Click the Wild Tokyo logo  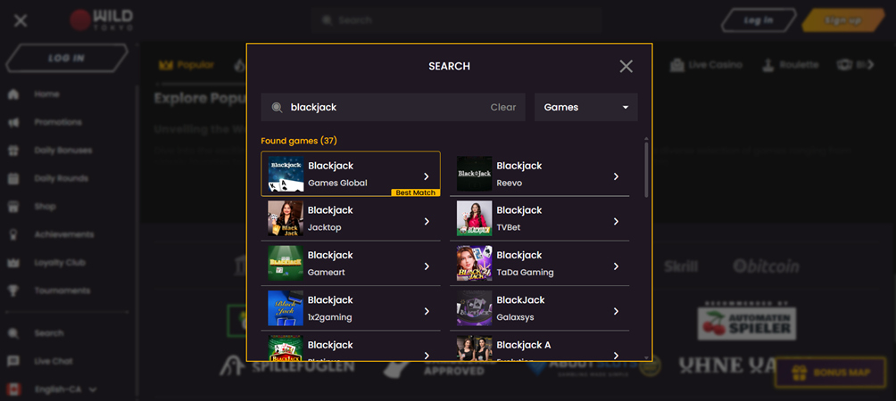101,20
